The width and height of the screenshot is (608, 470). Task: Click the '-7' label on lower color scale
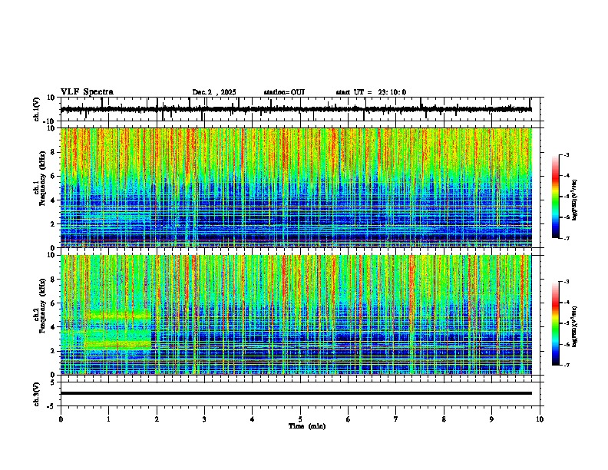pos(566,365)
